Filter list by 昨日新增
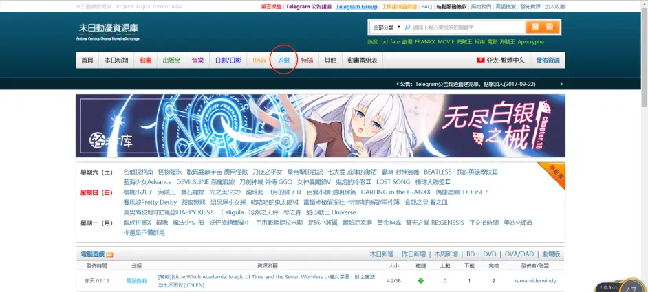The width and height of the screenshot is (648, 292). tap(413, 254)
